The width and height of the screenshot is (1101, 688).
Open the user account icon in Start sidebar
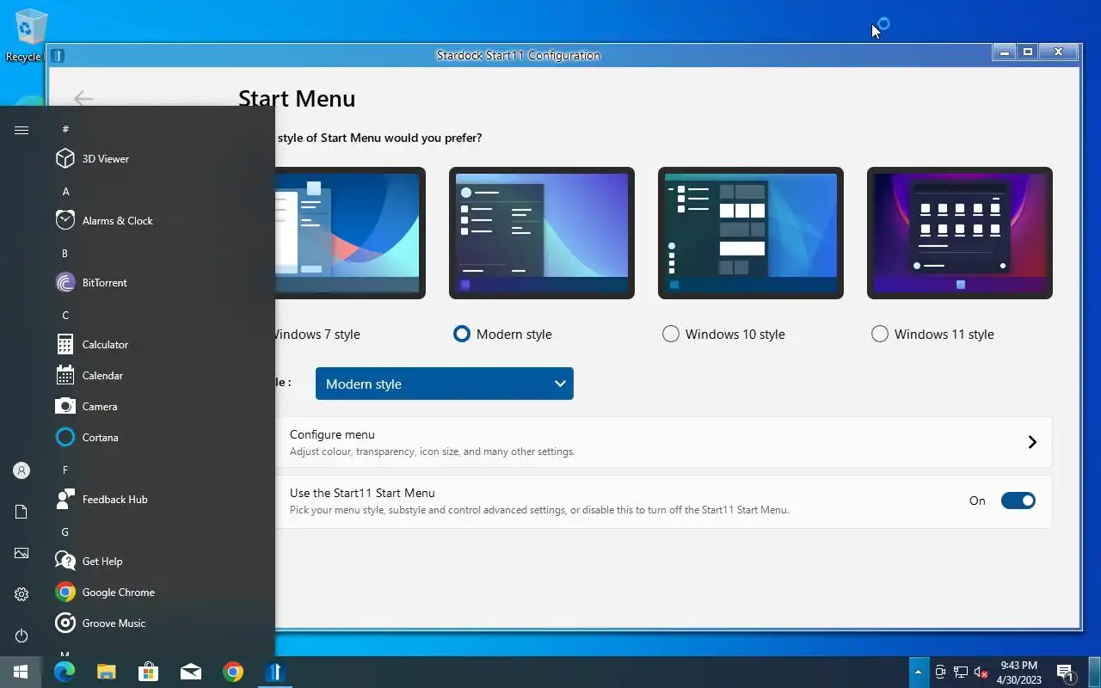pos(22,470)
